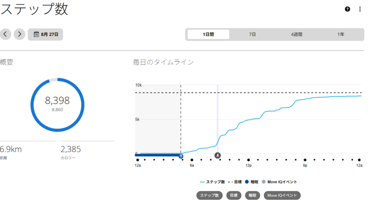Switch to the 7日 view tab
Image resolution: width=370 pixels, height=202 pixels.
[x=252, y=34]
